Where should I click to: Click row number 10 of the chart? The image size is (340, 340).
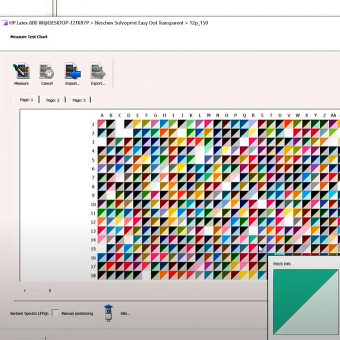tap(93, 204)
